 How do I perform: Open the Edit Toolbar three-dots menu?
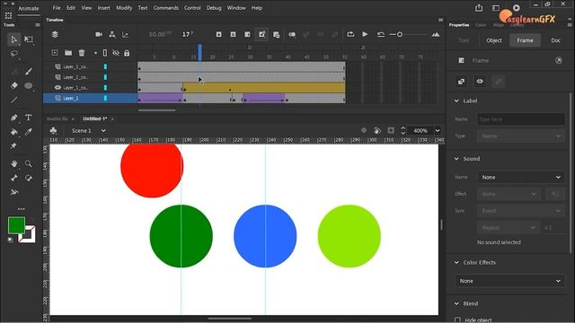[22, 209]
